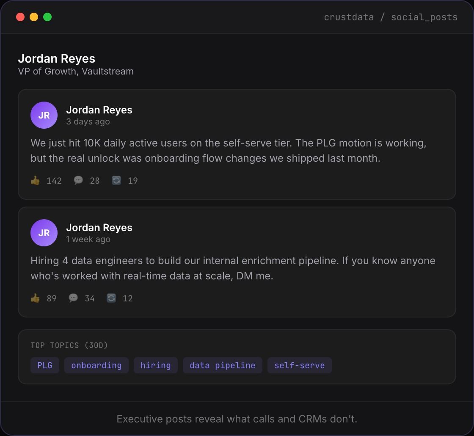
Task: Click the repost icon beside 19
Action: (116, 180)
